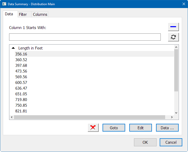The height and width of the screenshot is (152, 188).
Task: Click the refresh arrows icon button
Action: click(x=173, y=37)
